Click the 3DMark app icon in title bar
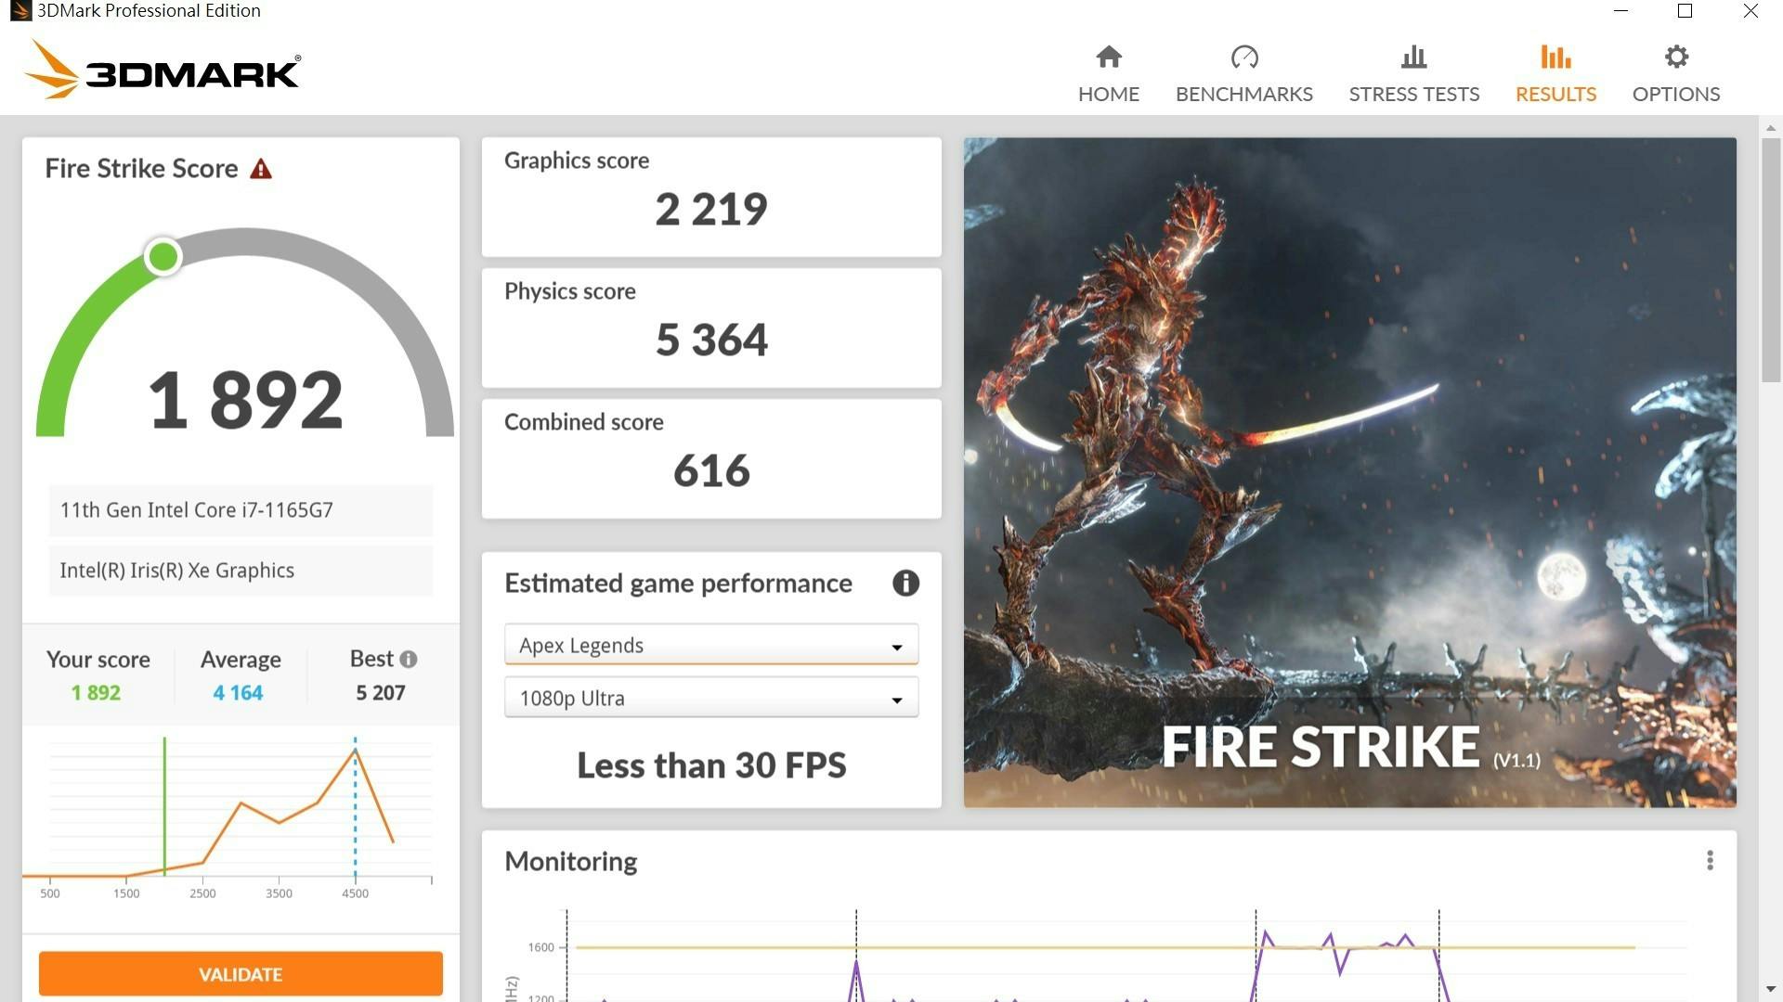Viewport: 1783px width, 1002px height. coord(20,11)
